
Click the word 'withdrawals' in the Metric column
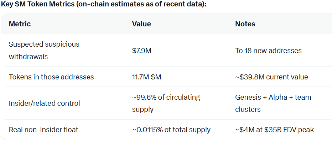tap(28, 56)
